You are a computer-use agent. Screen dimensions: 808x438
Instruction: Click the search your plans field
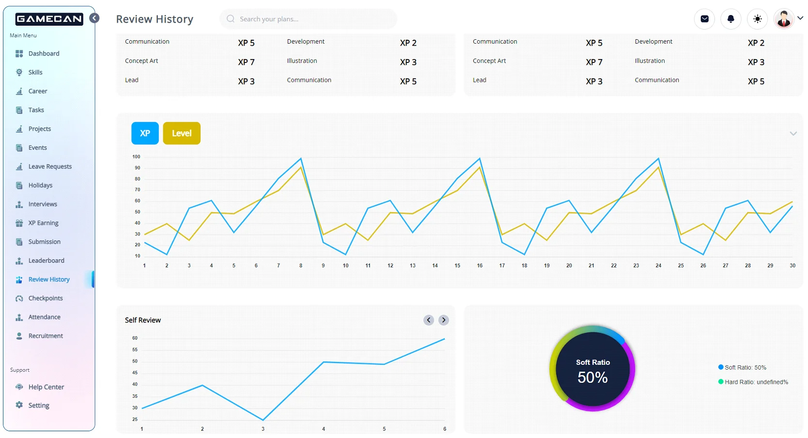[309, 19]
